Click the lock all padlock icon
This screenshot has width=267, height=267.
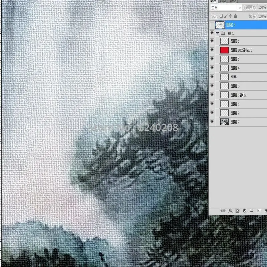[236, 16]
